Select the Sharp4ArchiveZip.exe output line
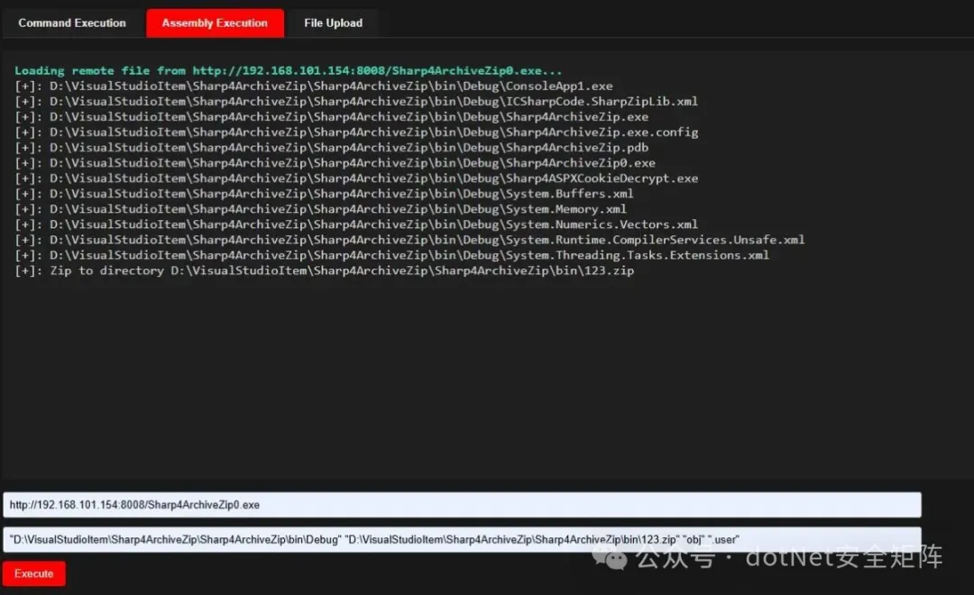The width and height of the screenshot is (974, 595). [x=332, y=117]
